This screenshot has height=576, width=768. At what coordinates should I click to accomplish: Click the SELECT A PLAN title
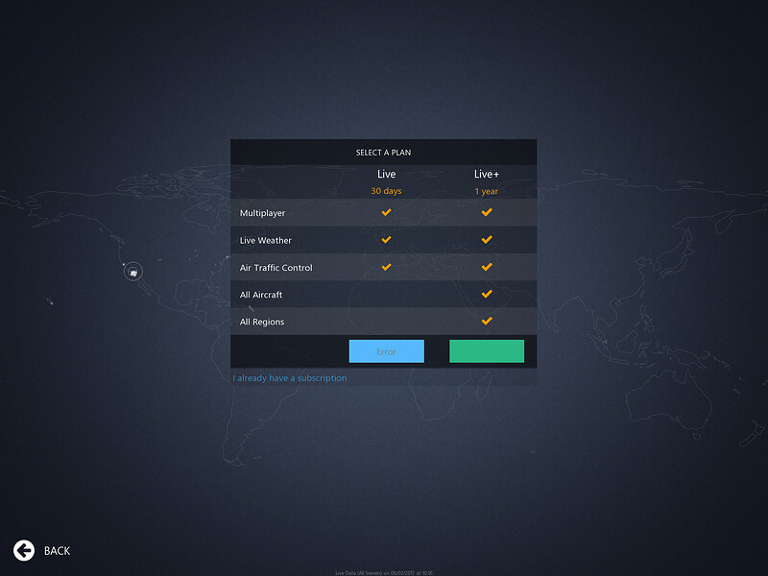click(383, 153)
